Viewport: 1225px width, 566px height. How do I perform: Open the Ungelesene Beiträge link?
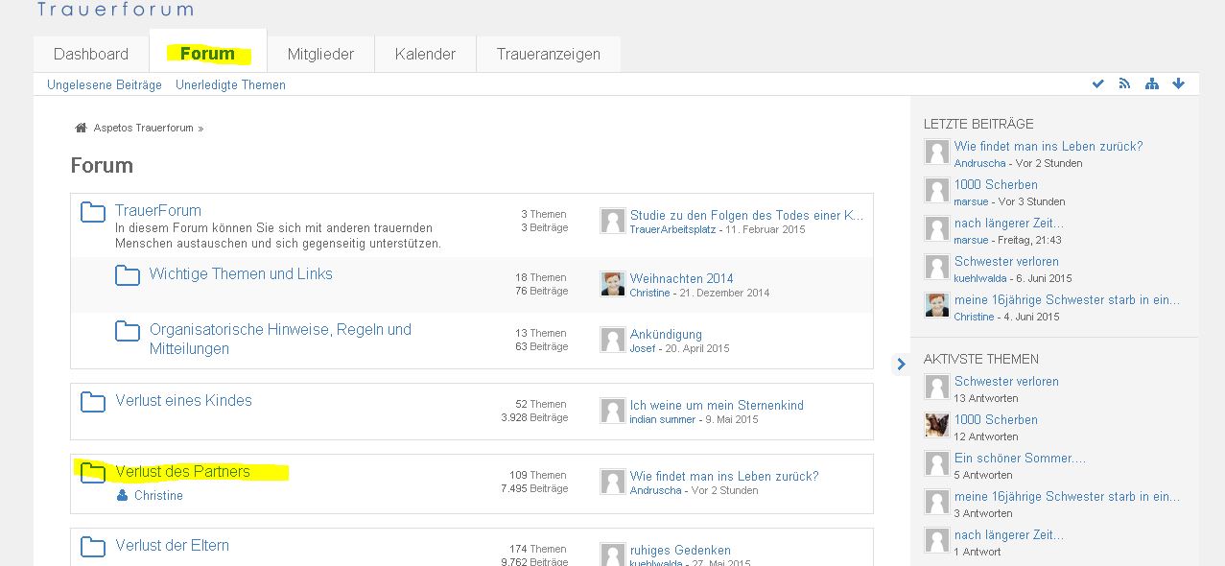[105, 85]
